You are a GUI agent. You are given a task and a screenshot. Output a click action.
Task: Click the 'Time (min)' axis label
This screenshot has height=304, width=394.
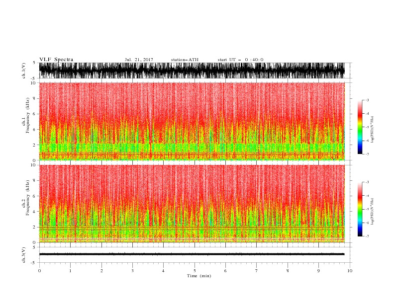[x=199, y=276]
